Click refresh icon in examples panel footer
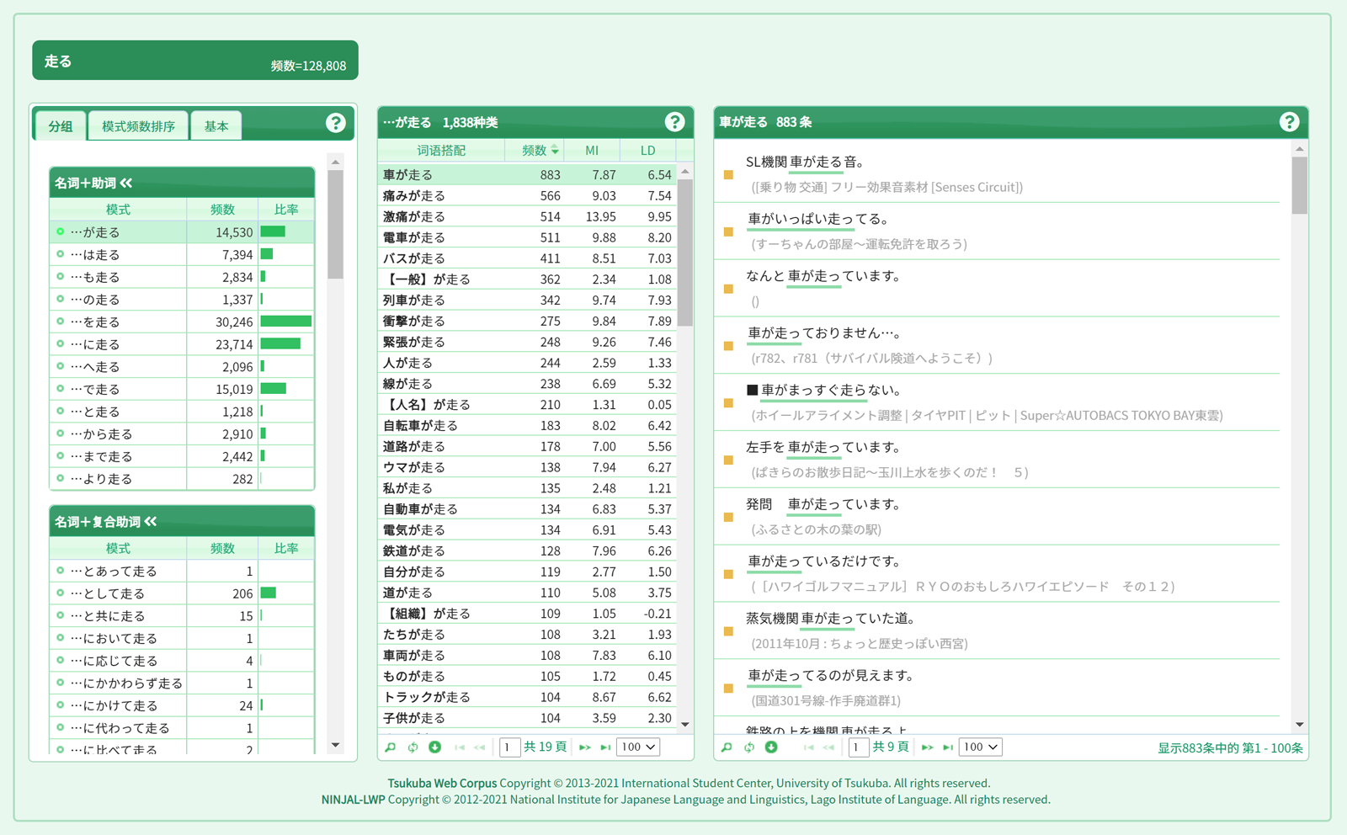Image resolution: width=1347 pixels, height=835 pixels. (x=748, y=747)
